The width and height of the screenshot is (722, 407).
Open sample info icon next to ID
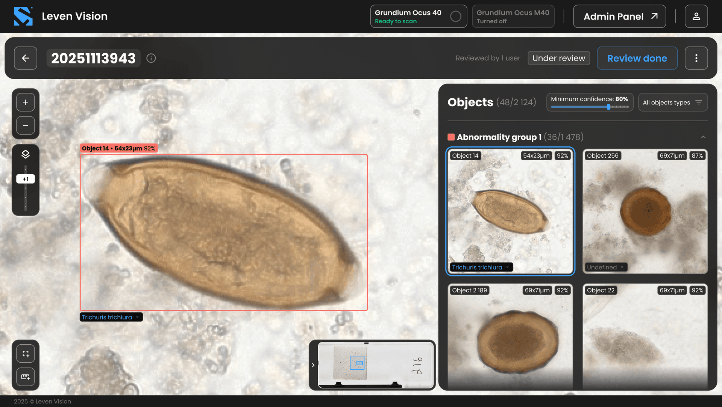pos(151,58)
